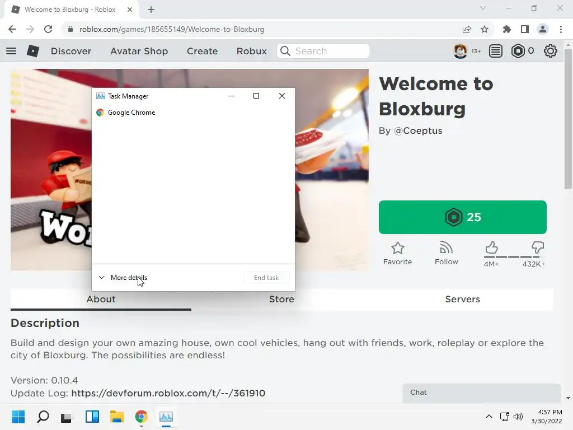The image size is (573, 430).
Task: Click the Roblox Search input field
Action: (x=323, y=51)
